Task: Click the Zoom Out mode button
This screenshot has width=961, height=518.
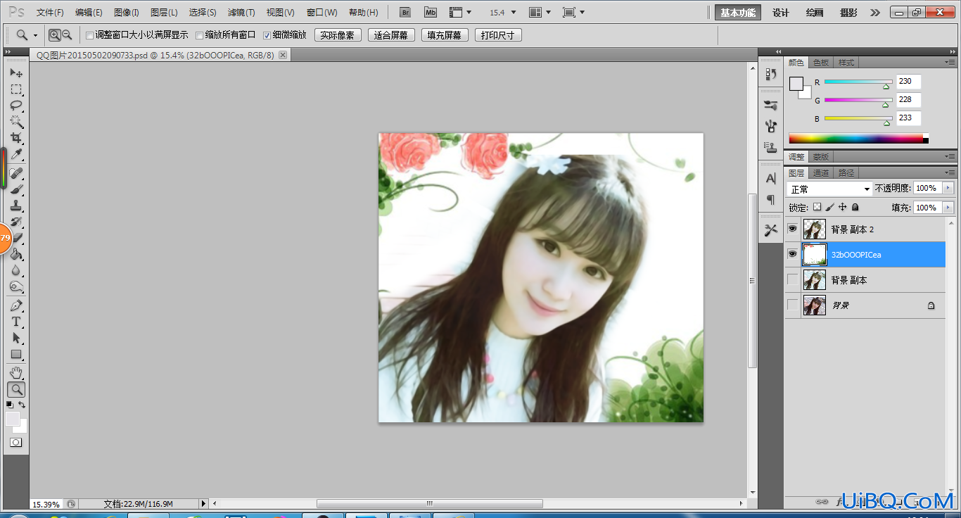Action: [67, 34]
